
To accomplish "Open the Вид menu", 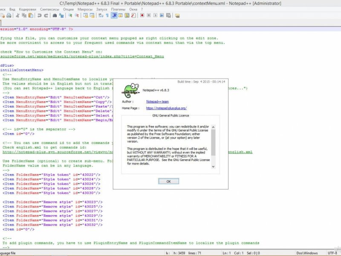I will 12,9.
